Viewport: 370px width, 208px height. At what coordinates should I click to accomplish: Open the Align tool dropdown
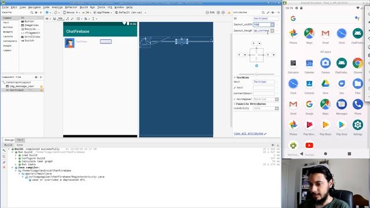click(x=87, y=18)
